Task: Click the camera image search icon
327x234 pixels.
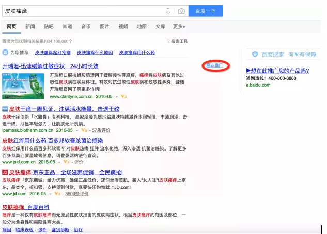Action: pyautogui.click(x=181, y=11)
